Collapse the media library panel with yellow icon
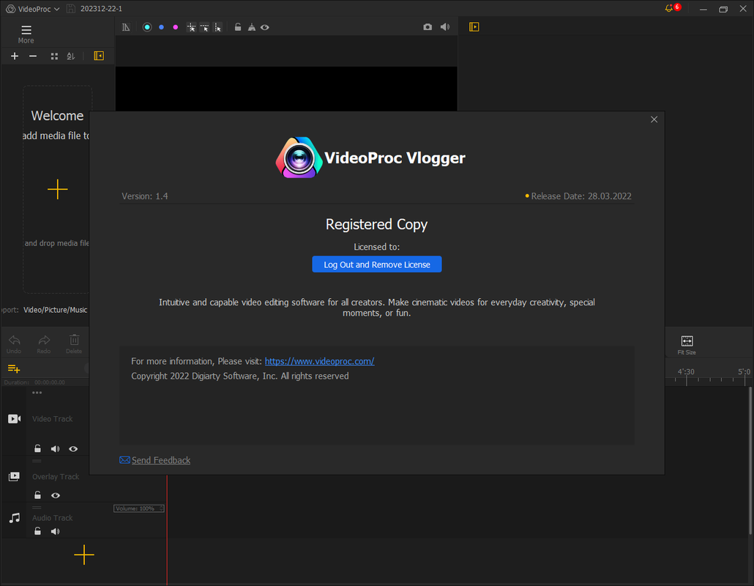Viewport: 754px width, 586px height. (99, 56)
